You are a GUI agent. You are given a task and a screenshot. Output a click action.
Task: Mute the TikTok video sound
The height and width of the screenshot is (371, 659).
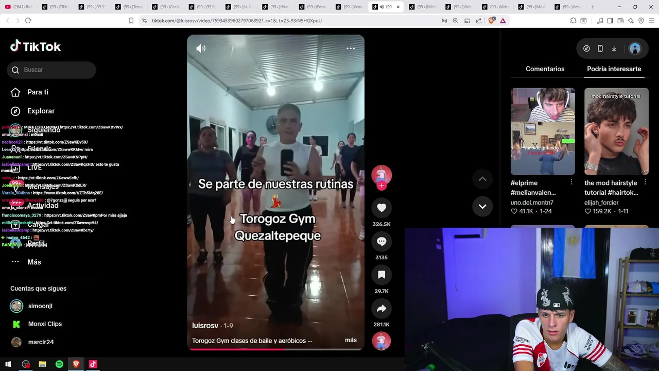pos(201,48)
